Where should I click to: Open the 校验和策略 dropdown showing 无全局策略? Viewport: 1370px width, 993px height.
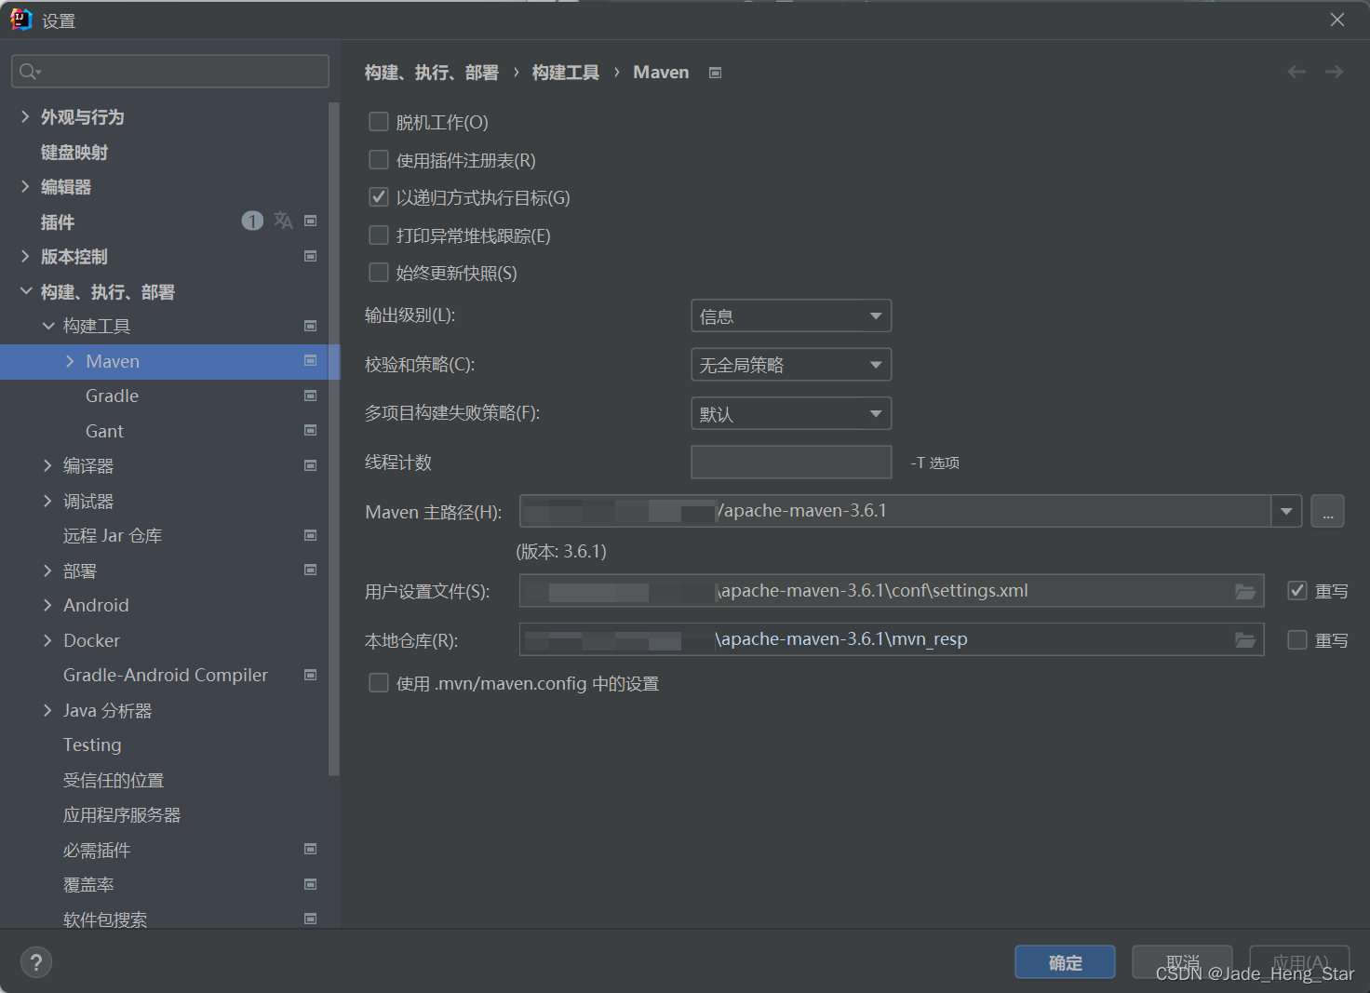click(791, 365)
